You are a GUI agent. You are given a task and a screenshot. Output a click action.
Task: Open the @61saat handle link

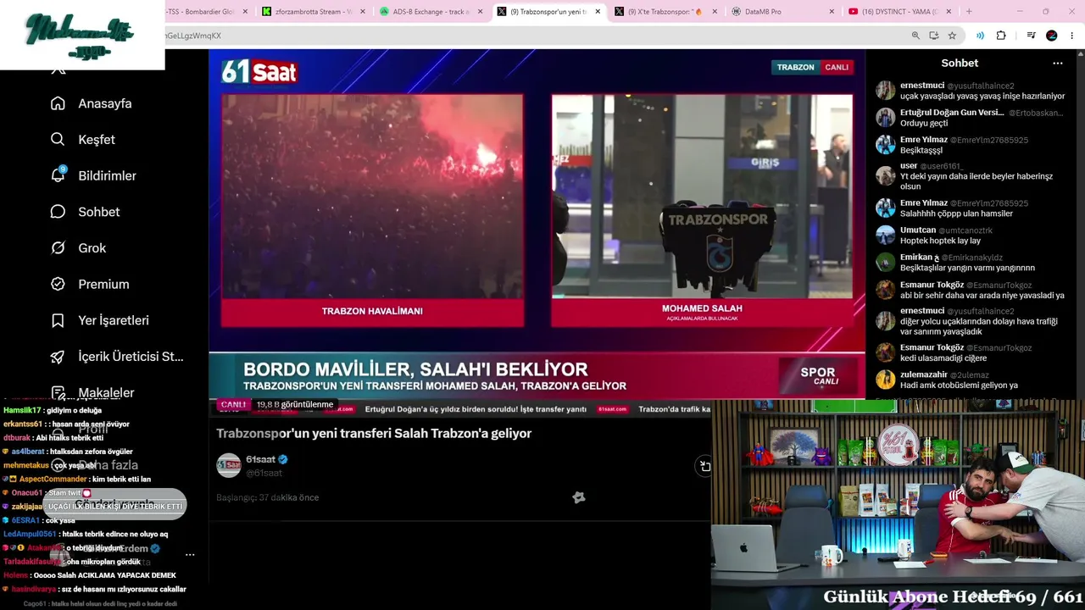tap(264, 473)
